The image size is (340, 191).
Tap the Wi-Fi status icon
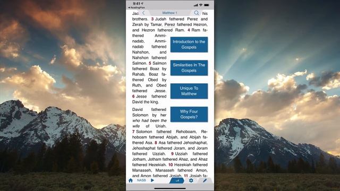201,5
